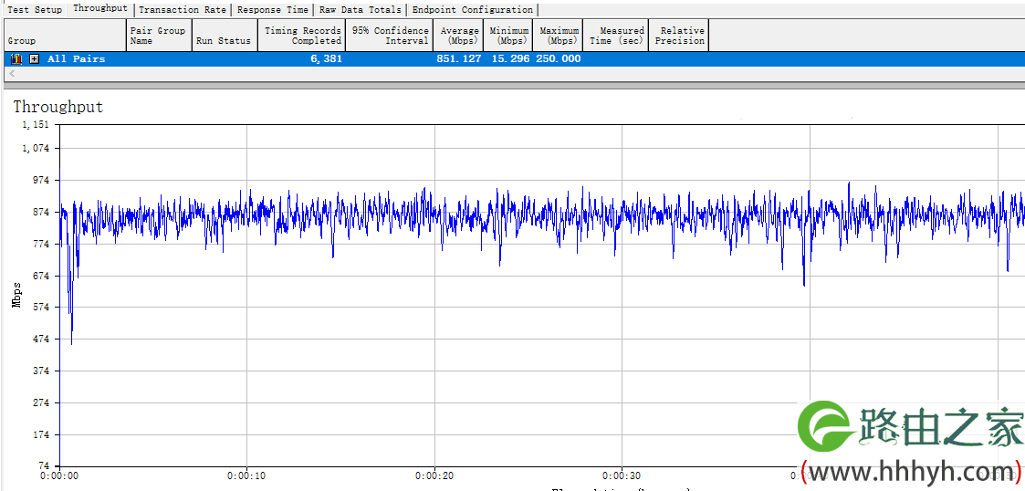
Task: Click the 0:00:20 time label
Action: pos(434,476)
